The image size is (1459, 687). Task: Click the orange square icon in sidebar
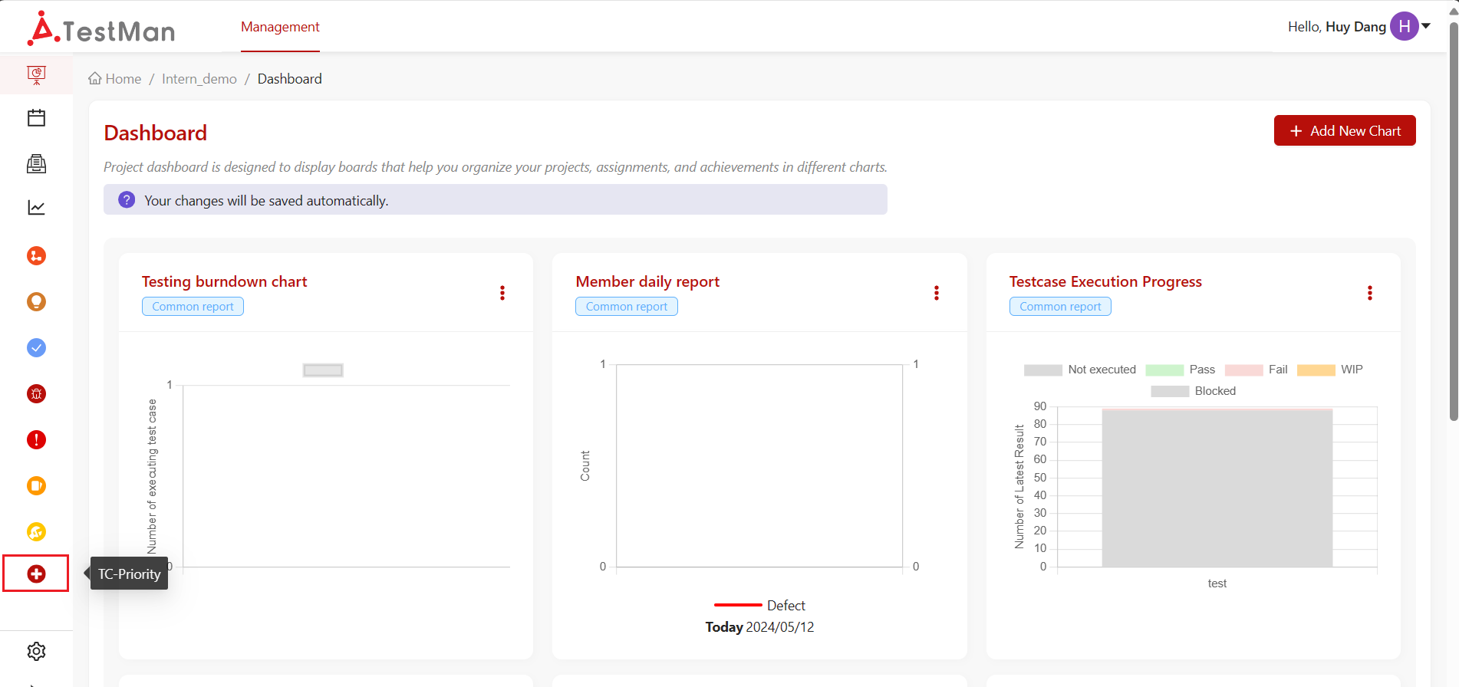(36, 486)
